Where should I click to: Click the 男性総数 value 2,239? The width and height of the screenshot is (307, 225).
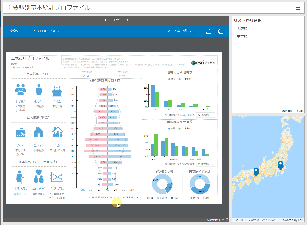point(87,76)
